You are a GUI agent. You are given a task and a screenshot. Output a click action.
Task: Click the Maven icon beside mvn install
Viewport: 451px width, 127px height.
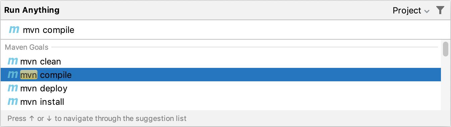tap(13, 101)
